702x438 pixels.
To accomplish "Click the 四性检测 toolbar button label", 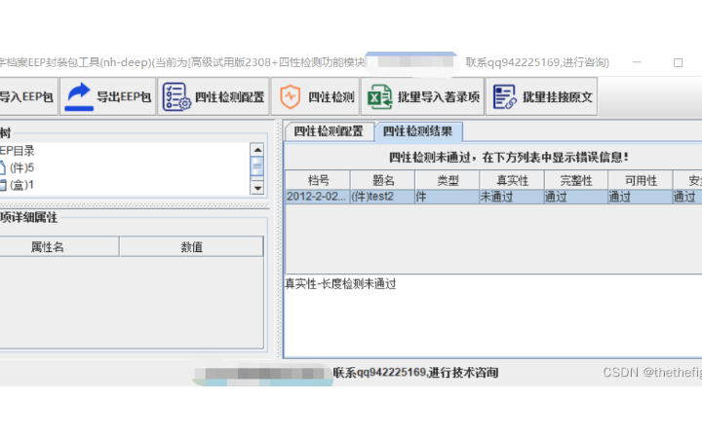I will (x=331, y=97).
